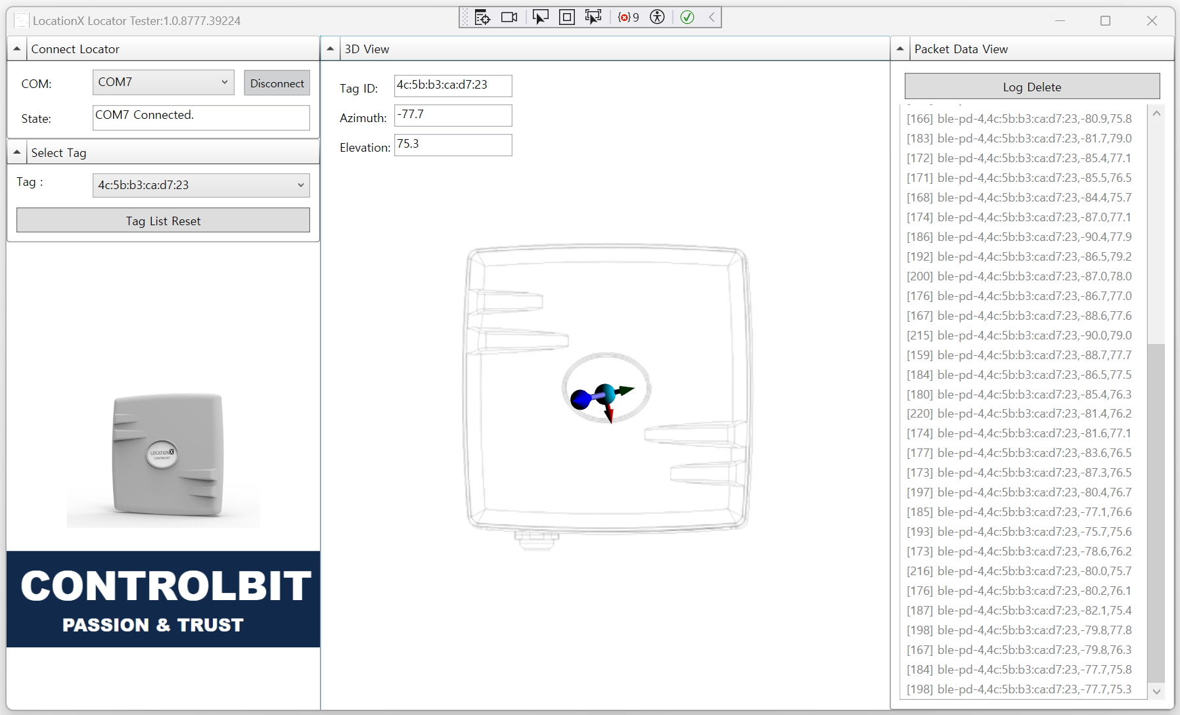The height and width of the screenshot is (715, 1180).
Task: Click the camera recording icon in debug toolbar
Action: pos(509,18)
